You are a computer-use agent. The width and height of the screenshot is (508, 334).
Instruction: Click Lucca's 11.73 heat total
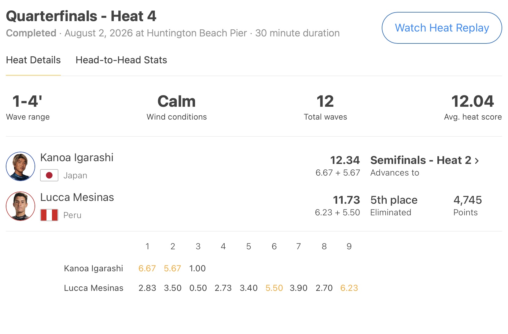tap(346, 200)
